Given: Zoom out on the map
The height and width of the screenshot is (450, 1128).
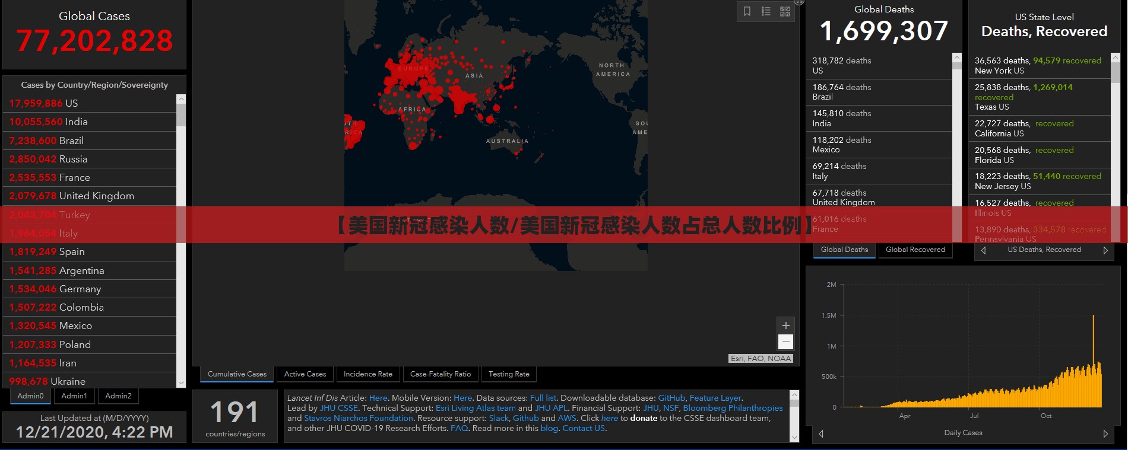Looking at the screenshot, I should coord(785,342).
